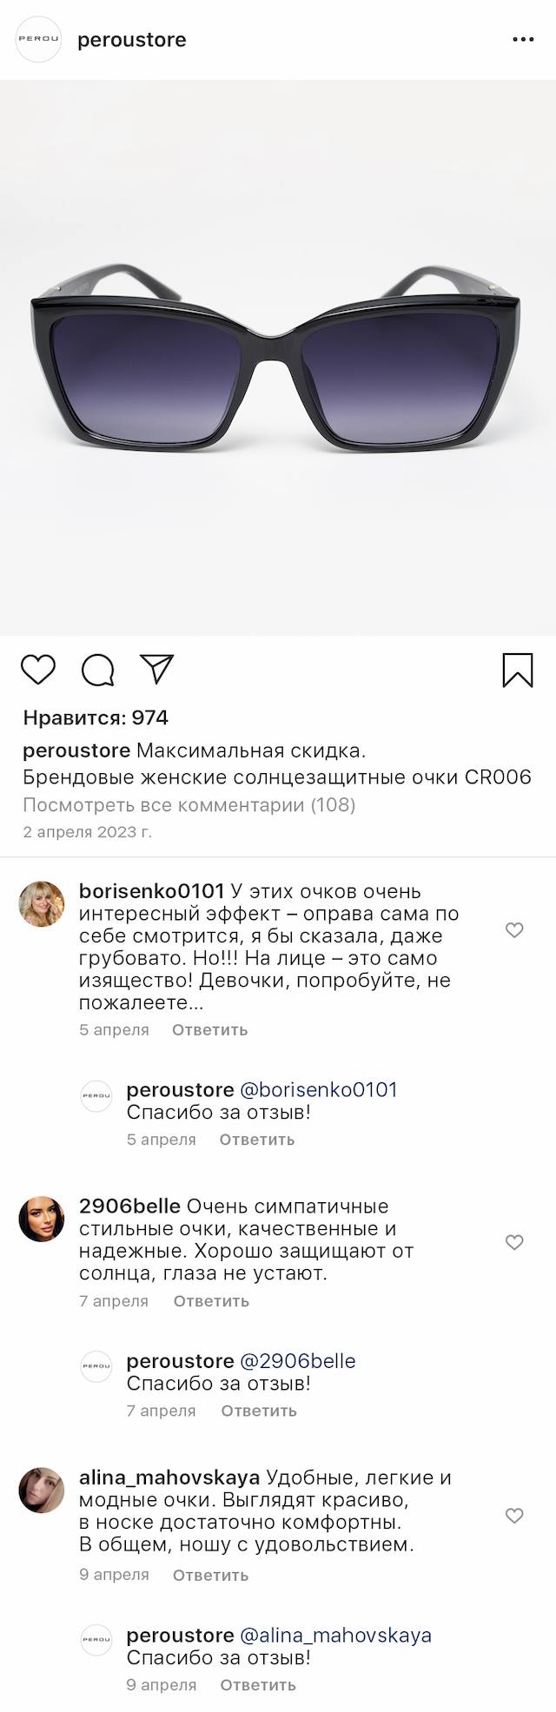
Task: Open peroustore username in post header
Action: click(x=132, y=40)
